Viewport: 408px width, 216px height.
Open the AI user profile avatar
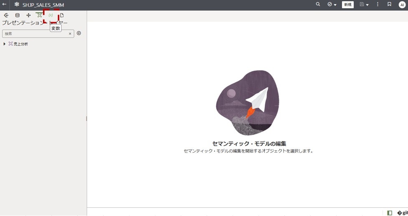click(x=402, y=5)
